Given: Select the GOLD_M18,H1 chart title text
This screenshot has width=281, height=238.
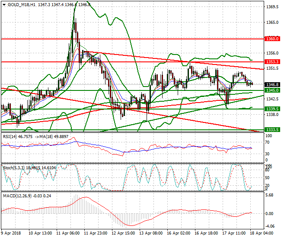Looking at the screenshot, I should pyautogui.click(x=22, y=5).
